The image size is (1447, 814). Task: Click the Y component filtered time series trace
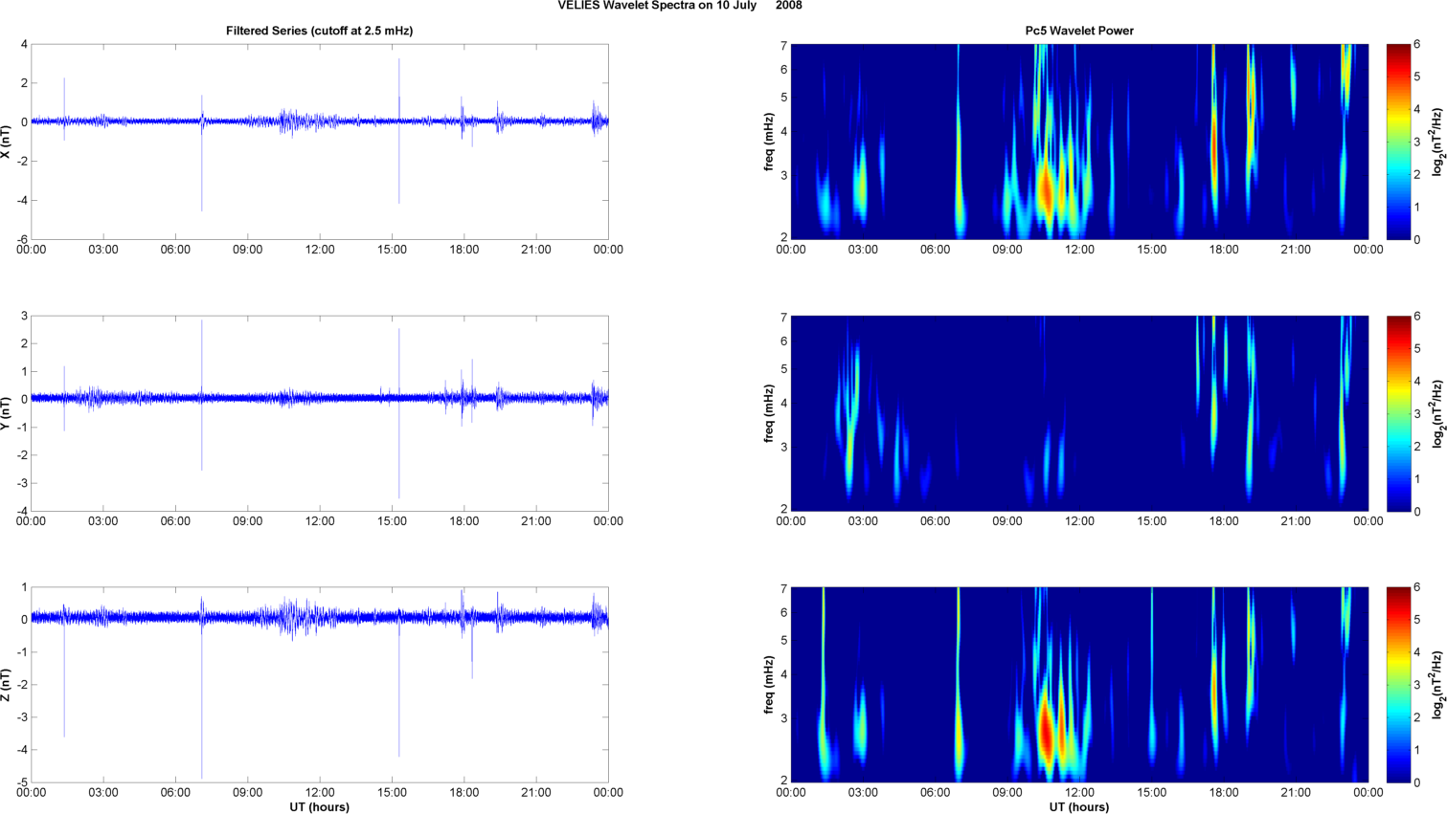pos(320,397)
